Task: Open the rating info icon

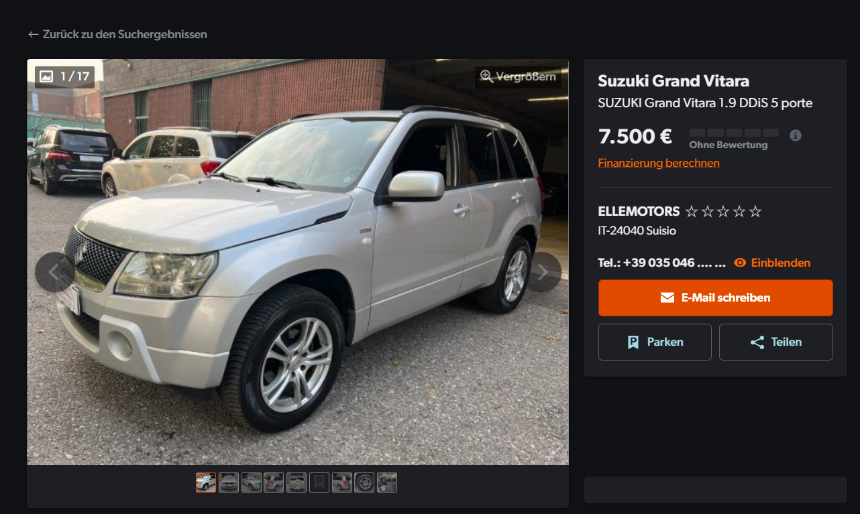Action: pyautogui.click(x=796, y=135)
